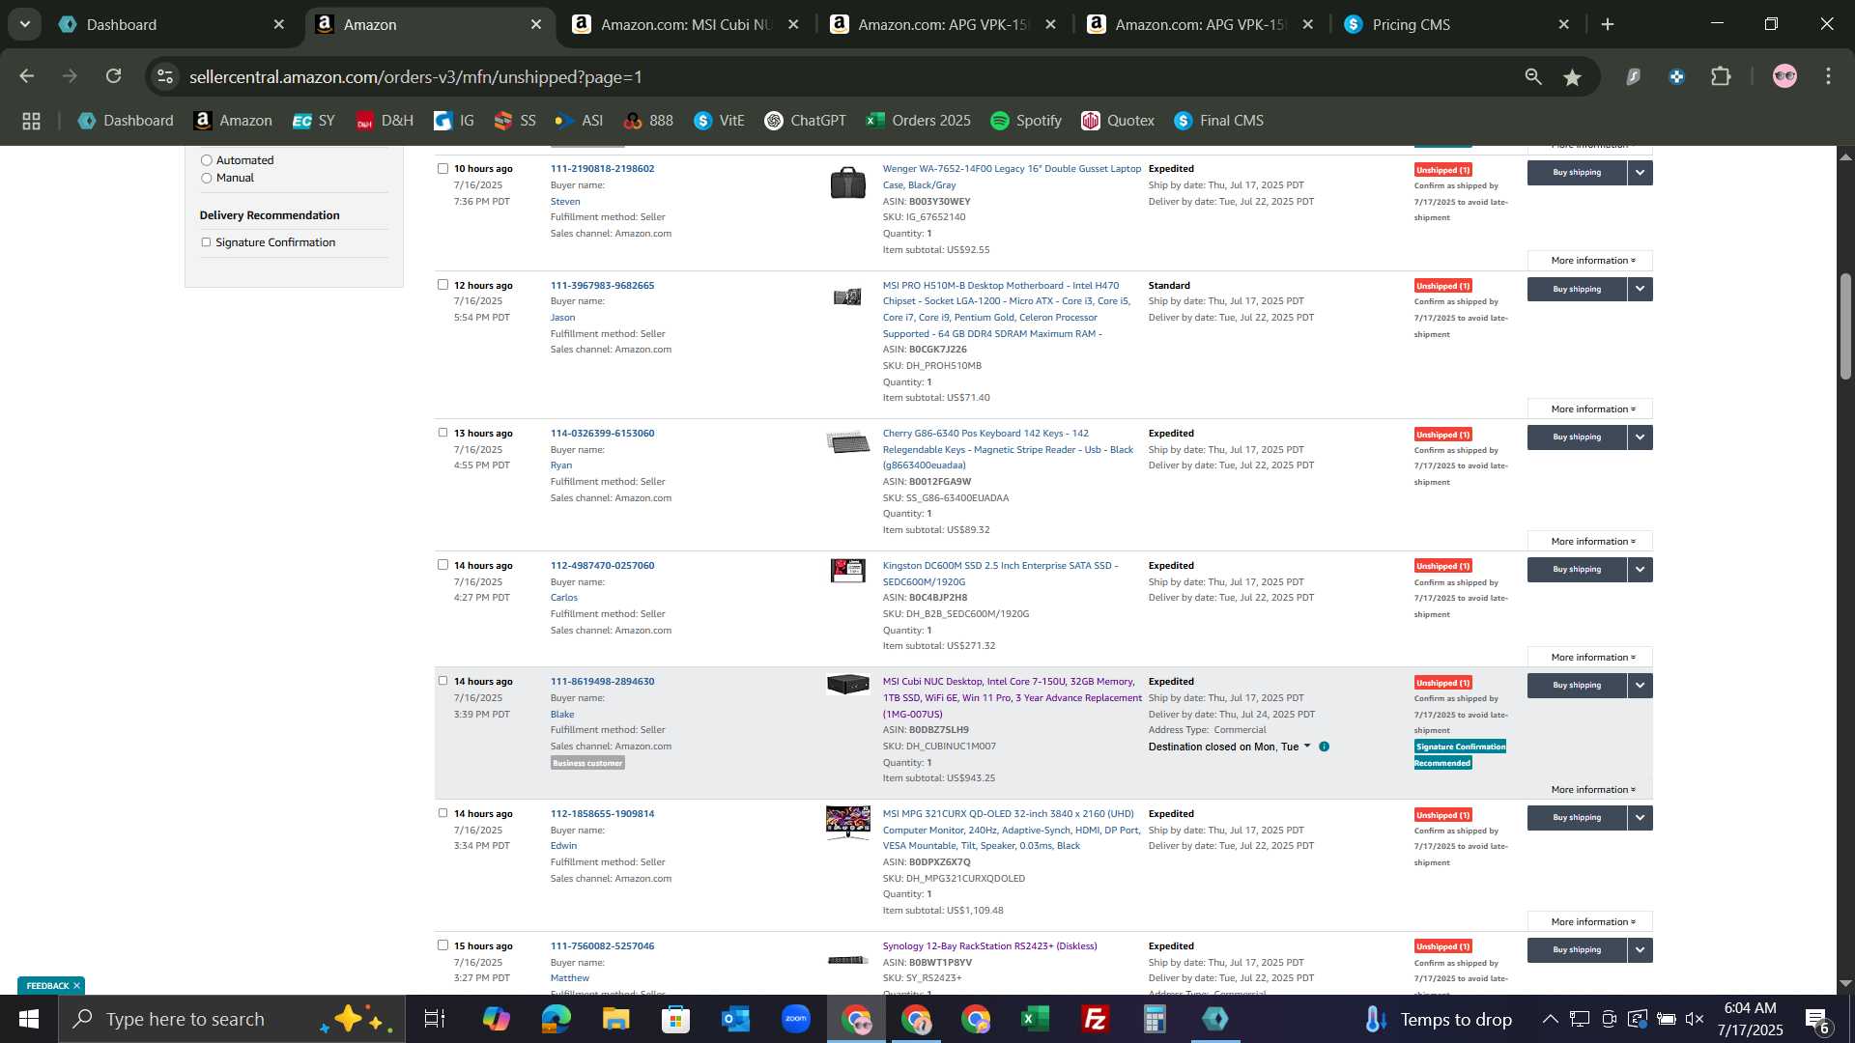
Task: Open order link 111-7560082-5257046
Action: [x=602, y=946]
